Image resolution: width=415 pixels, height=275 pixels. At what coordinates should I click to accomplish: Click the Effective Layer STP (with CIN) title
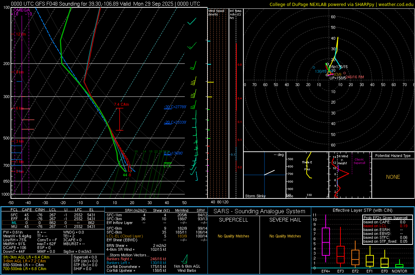[362, 210]
